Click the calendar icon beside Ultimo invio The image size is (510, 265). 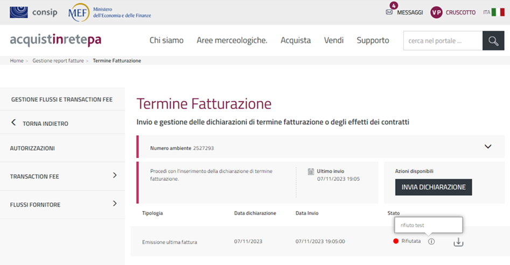coord(311,171)
